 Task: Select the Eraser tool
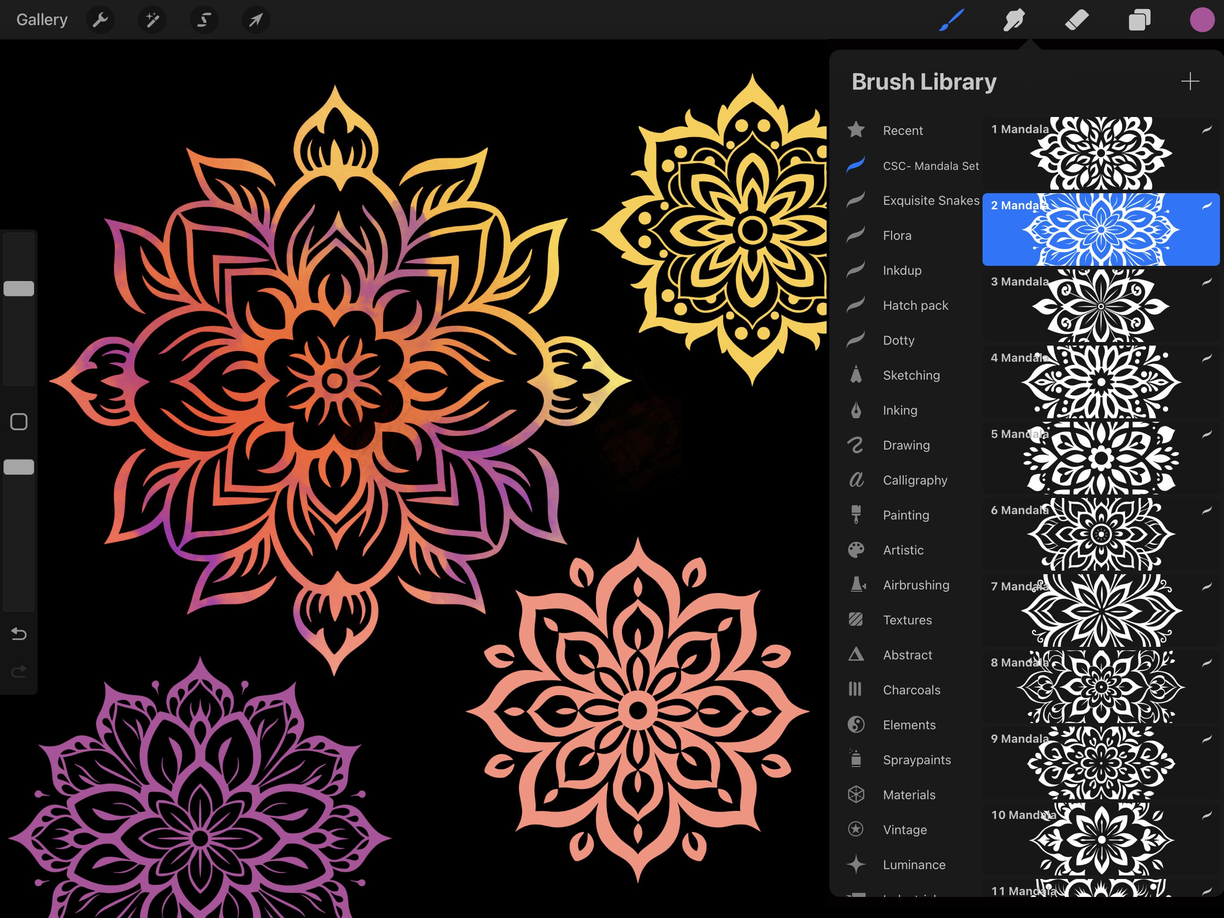point(1076,20)
